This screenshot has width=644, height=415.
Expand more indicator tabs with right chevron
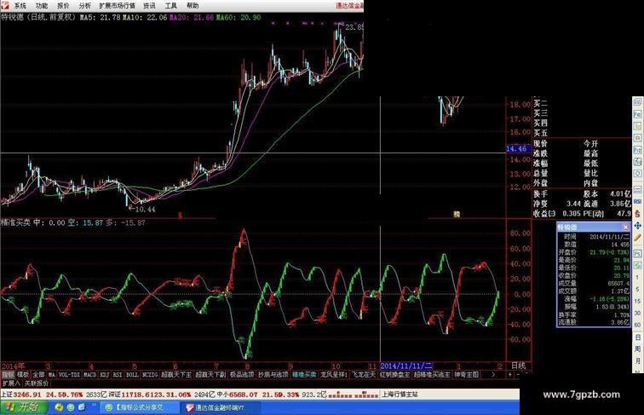[493, 375]
